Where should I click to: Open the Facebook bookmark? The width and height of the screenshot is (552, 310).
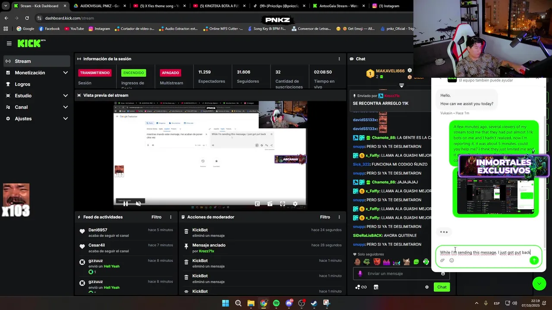tap(49, 29)
